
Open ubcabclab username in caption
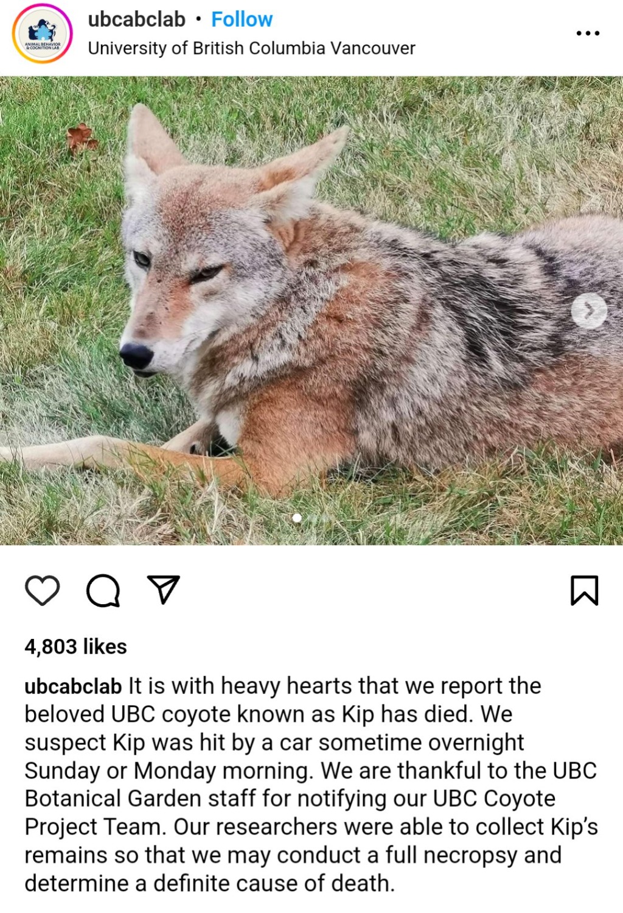coord(73,686)
